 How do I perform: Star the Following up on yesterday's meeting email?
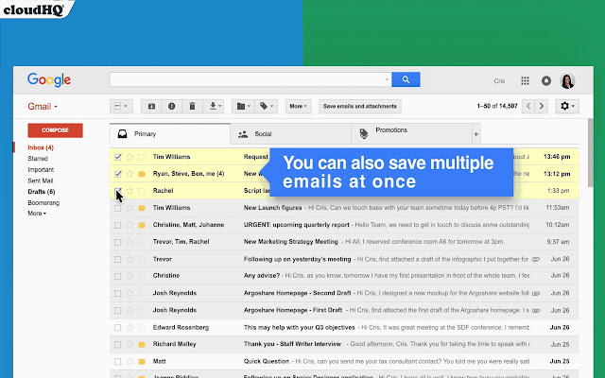click(x=130, y=259)
